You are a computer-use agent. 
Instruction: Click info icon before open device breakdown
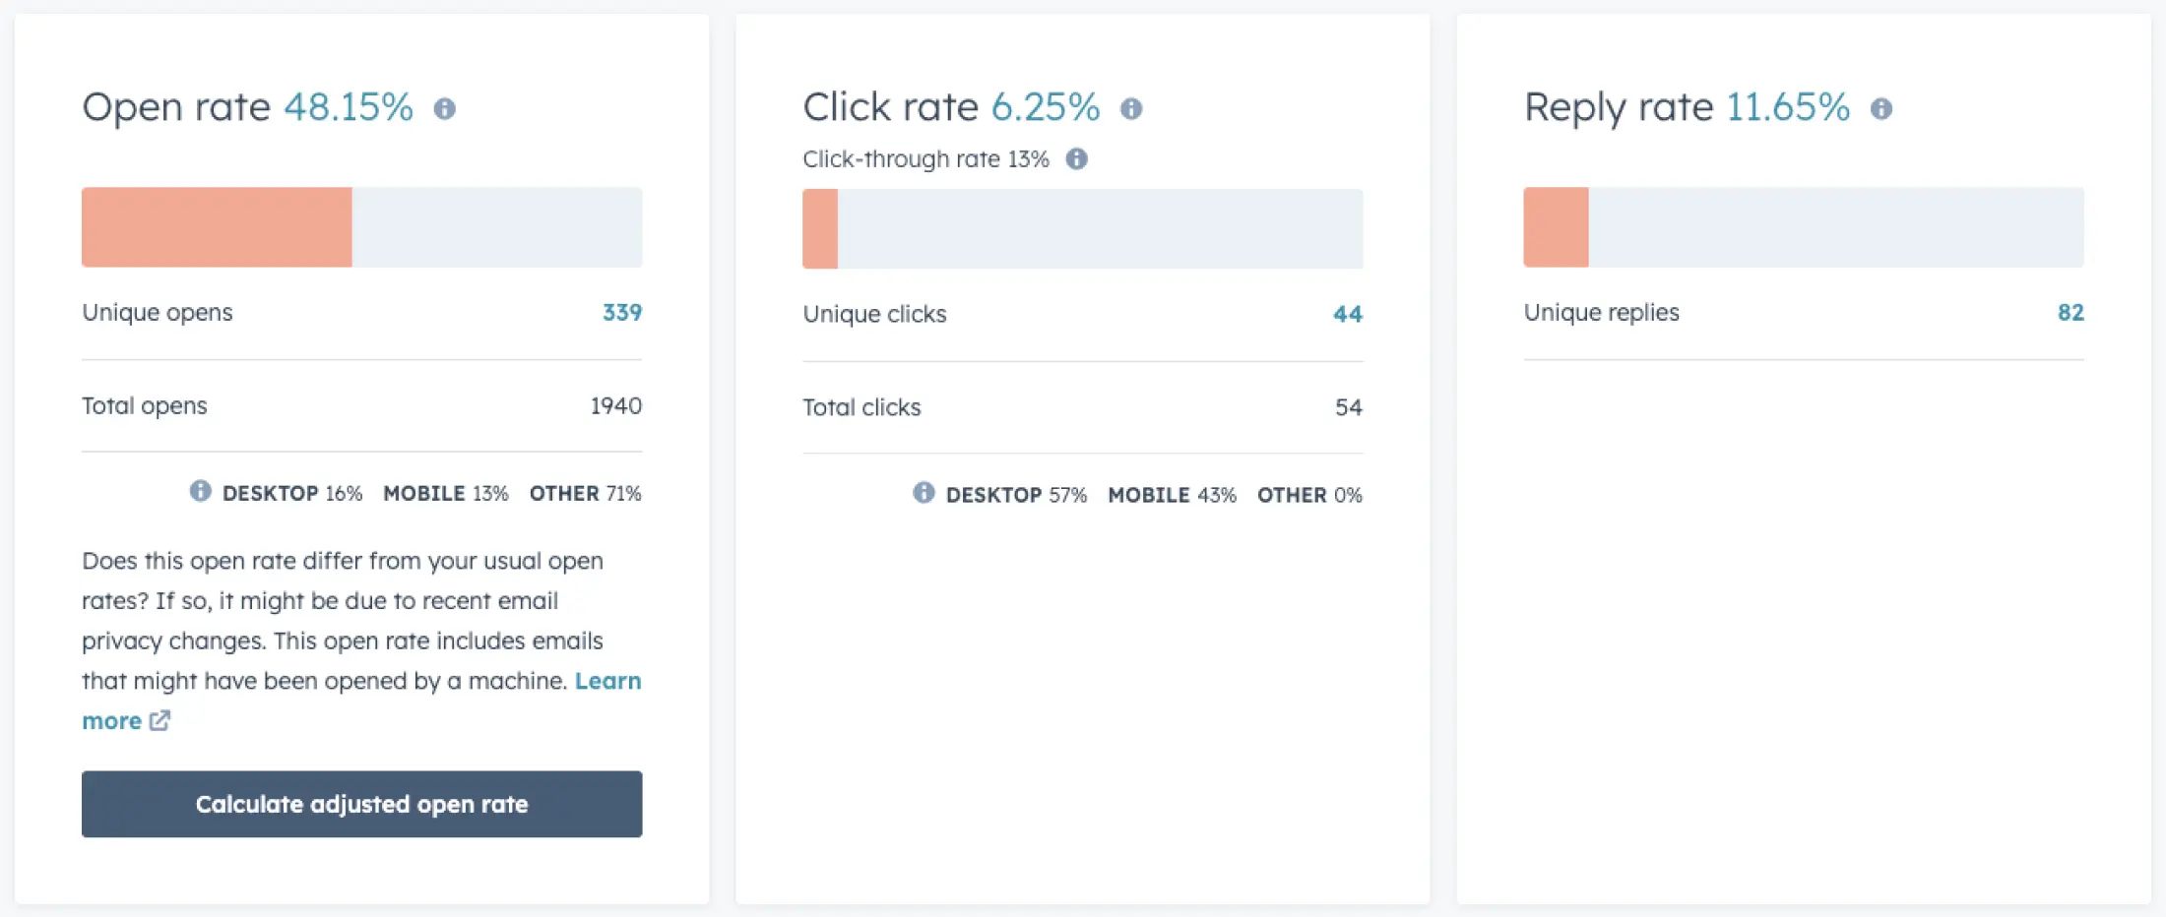click(200, 491)
